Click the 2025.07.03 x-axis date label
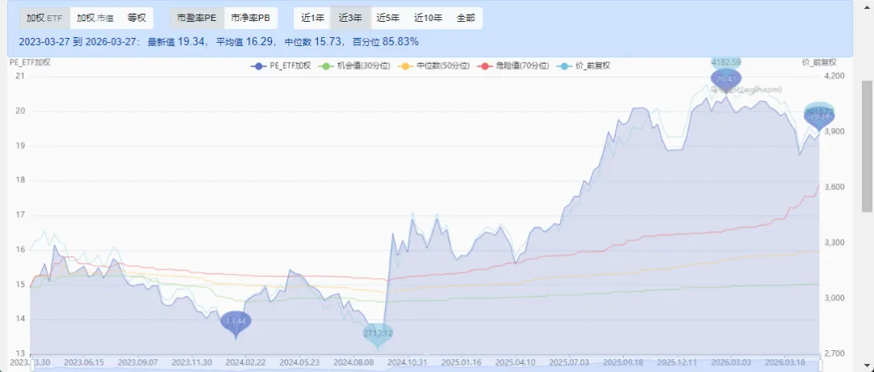This screenshot has width=874, height=372. (570, 361)
